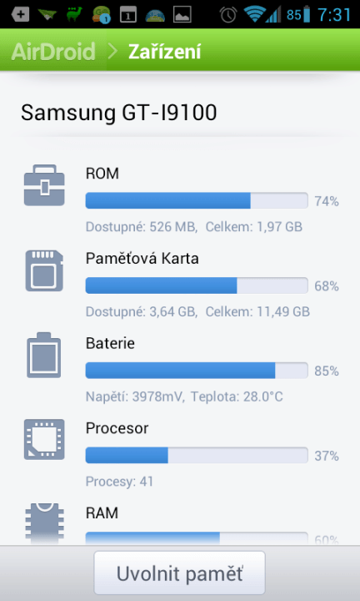Screen dimensions: 360x601
Task: Select the Zařízení header title
Action: [164, 52]
